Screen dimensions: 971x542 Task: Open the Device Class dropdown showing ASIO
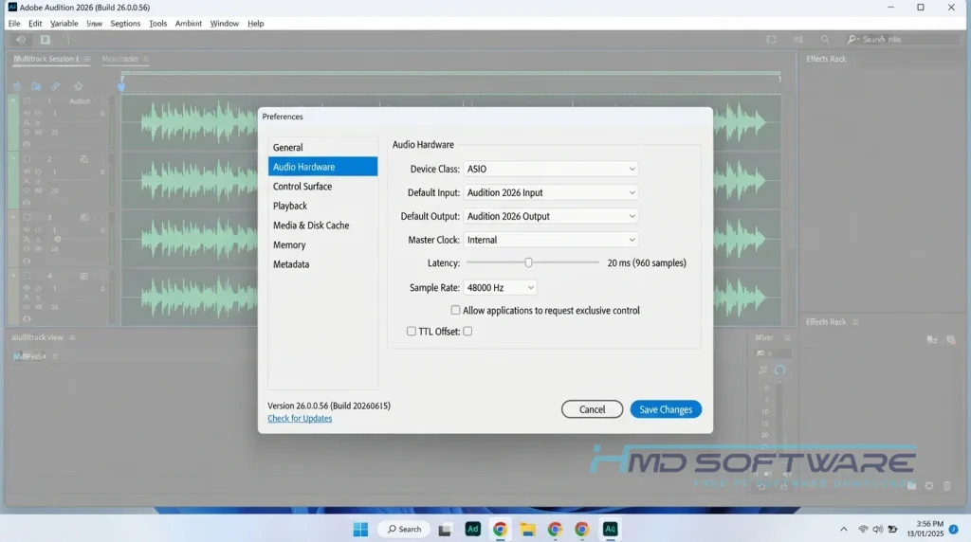[x=551, y=169]
